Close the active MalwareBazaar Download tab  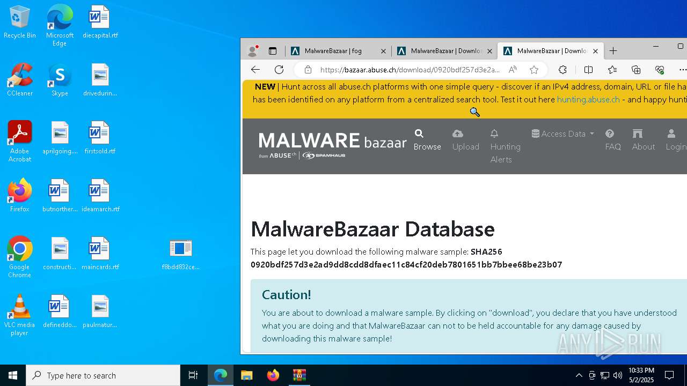click(x=595, y=51)
